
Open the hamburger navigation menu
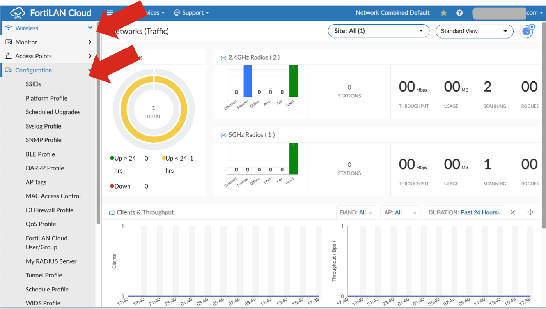[110, 12]
